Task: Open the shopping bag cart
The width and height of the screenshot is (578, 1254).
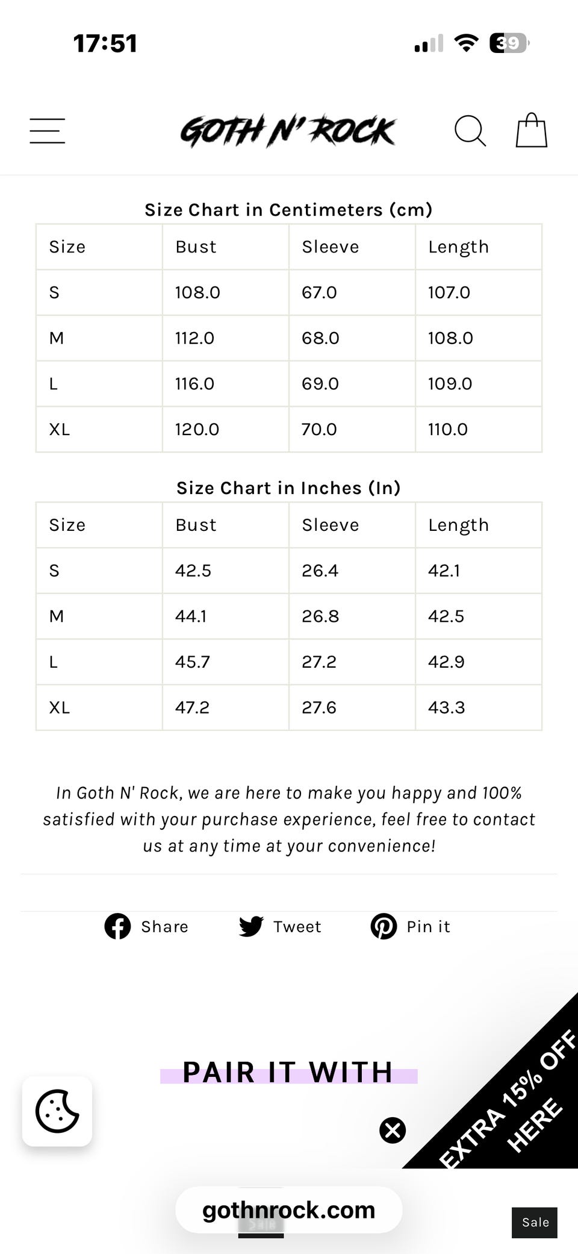Action: (x=532, y=131)
